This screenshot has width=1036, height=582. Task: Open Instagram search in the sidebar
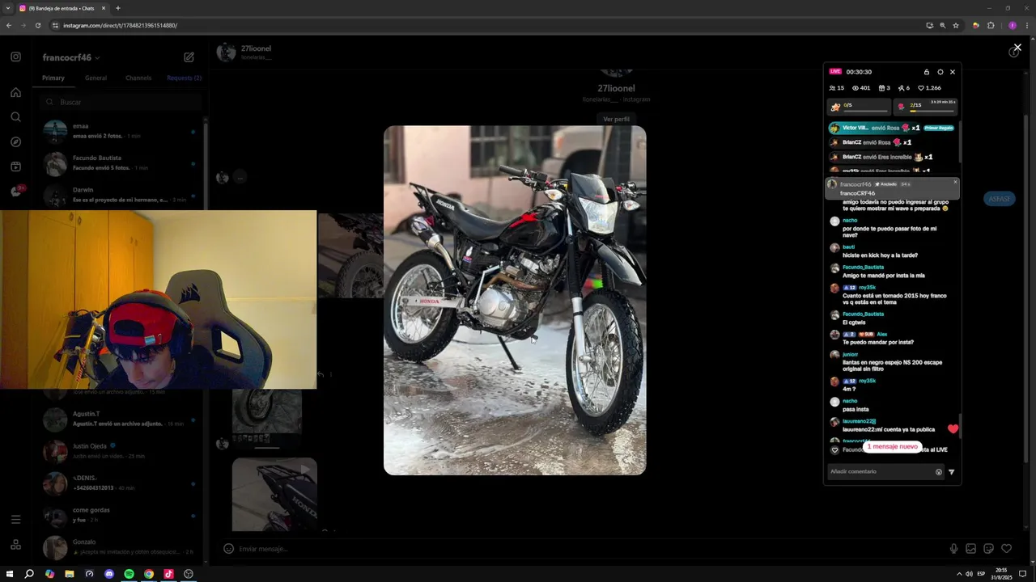[x=15, y=117]
